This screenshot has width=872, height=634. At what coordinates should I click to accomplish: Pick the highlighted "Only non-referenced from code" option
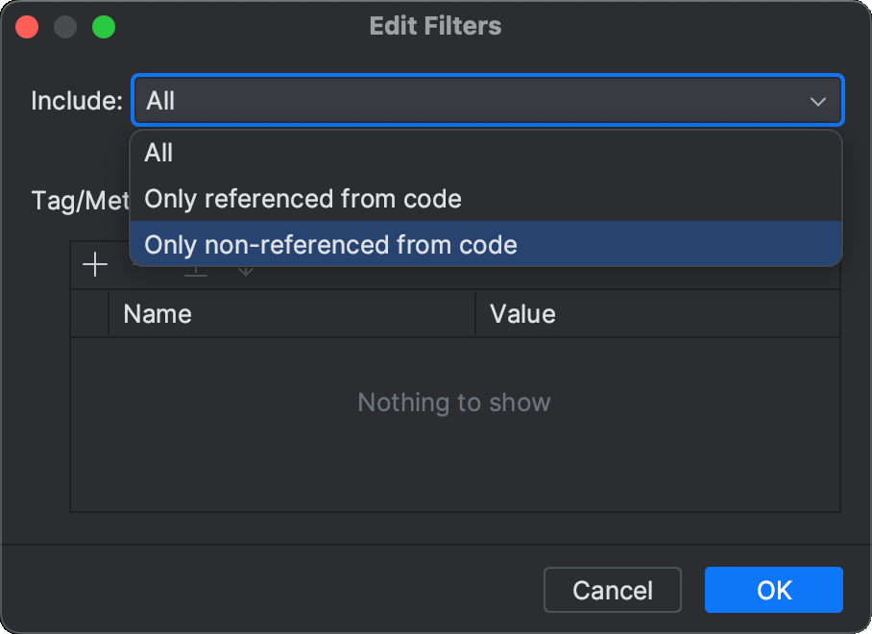[330, 245]
